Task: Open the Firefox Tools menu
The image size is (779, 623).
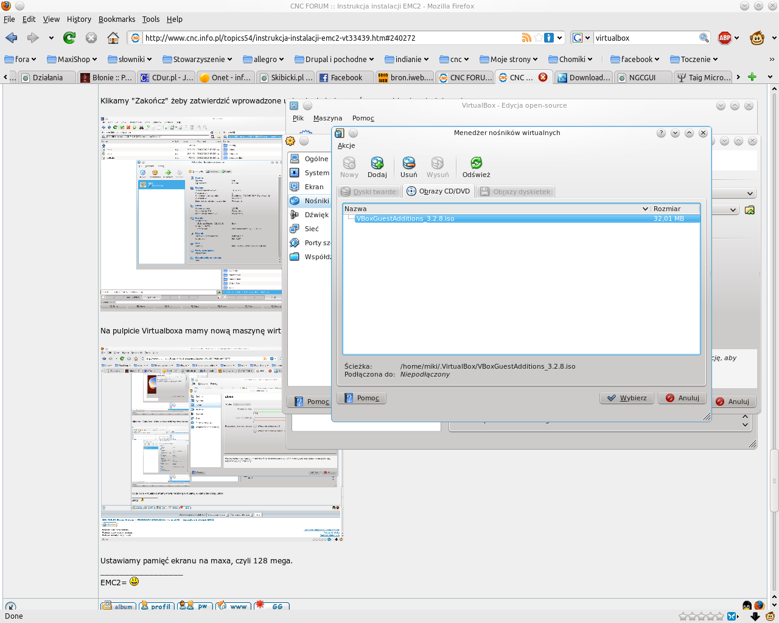Action: (x=151, y=19)
